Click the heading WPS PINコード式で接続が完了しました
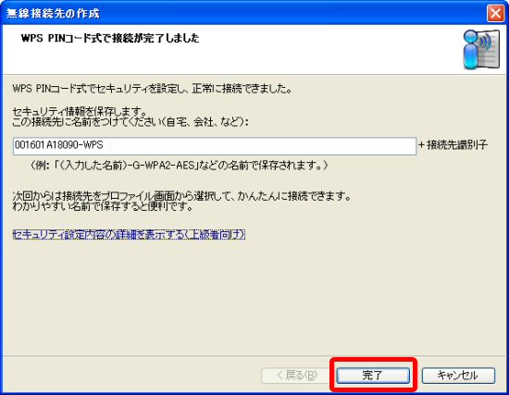This screenshot has width=509, height=395. (x=110, y=38)
